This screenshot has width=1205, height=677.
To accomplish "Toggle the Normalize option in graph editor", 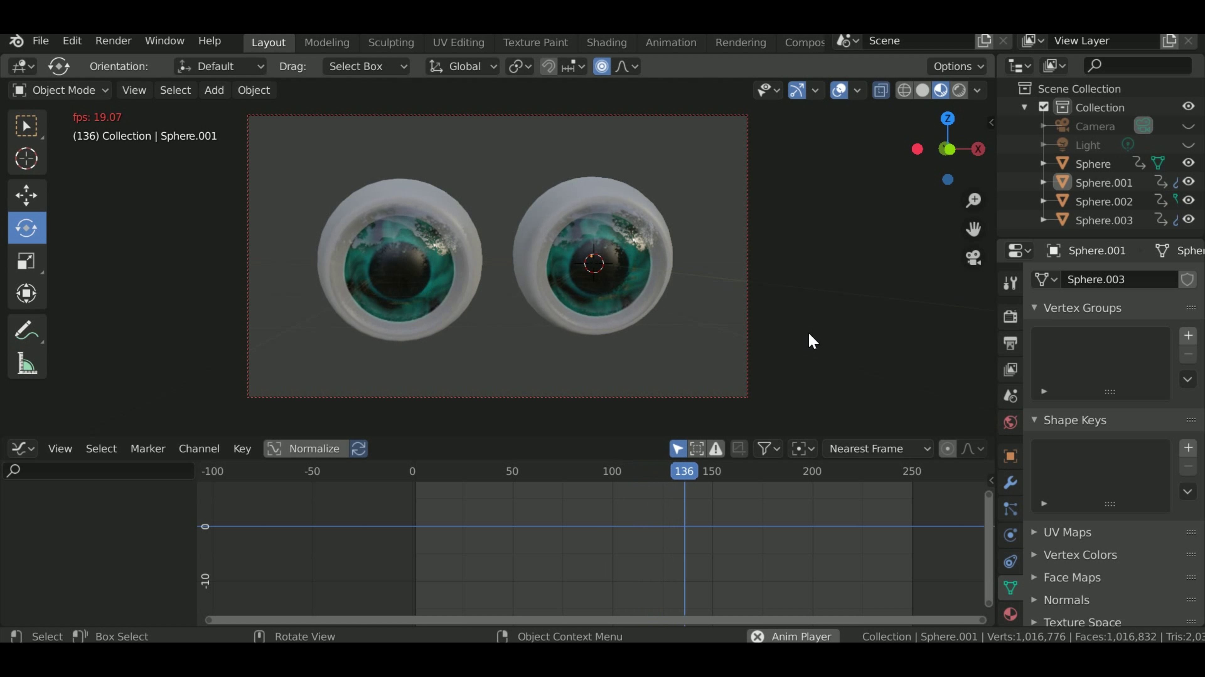I will click(x=306, y=449).
